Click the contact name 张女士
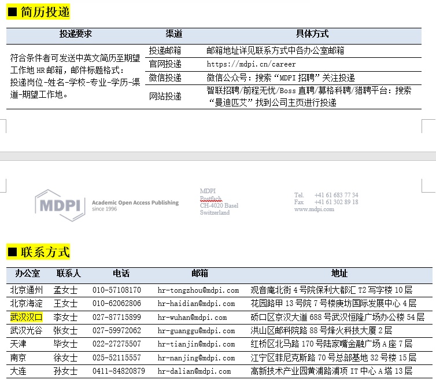Screen dimensions: 436x387 coord(65,330)
